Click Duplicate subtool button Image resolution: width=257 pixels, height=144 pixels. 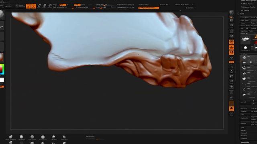click(x=245, y=118)
